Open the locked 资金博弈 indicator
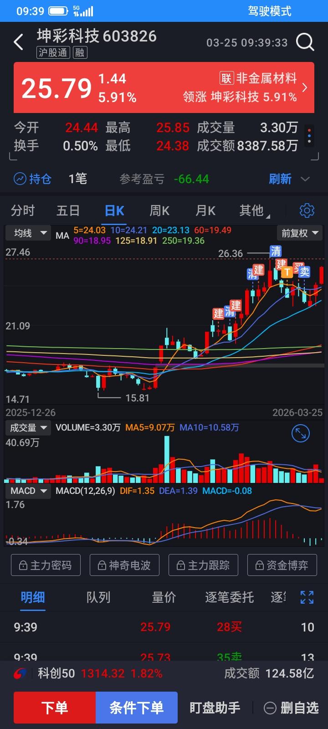This screenshot has height=729, width=328. click(x=282, y=565)
